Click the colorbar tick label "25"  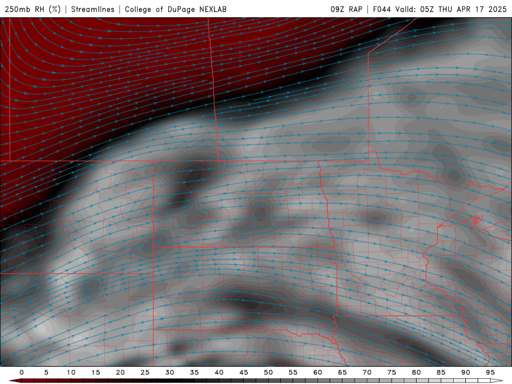pos(145,372)
